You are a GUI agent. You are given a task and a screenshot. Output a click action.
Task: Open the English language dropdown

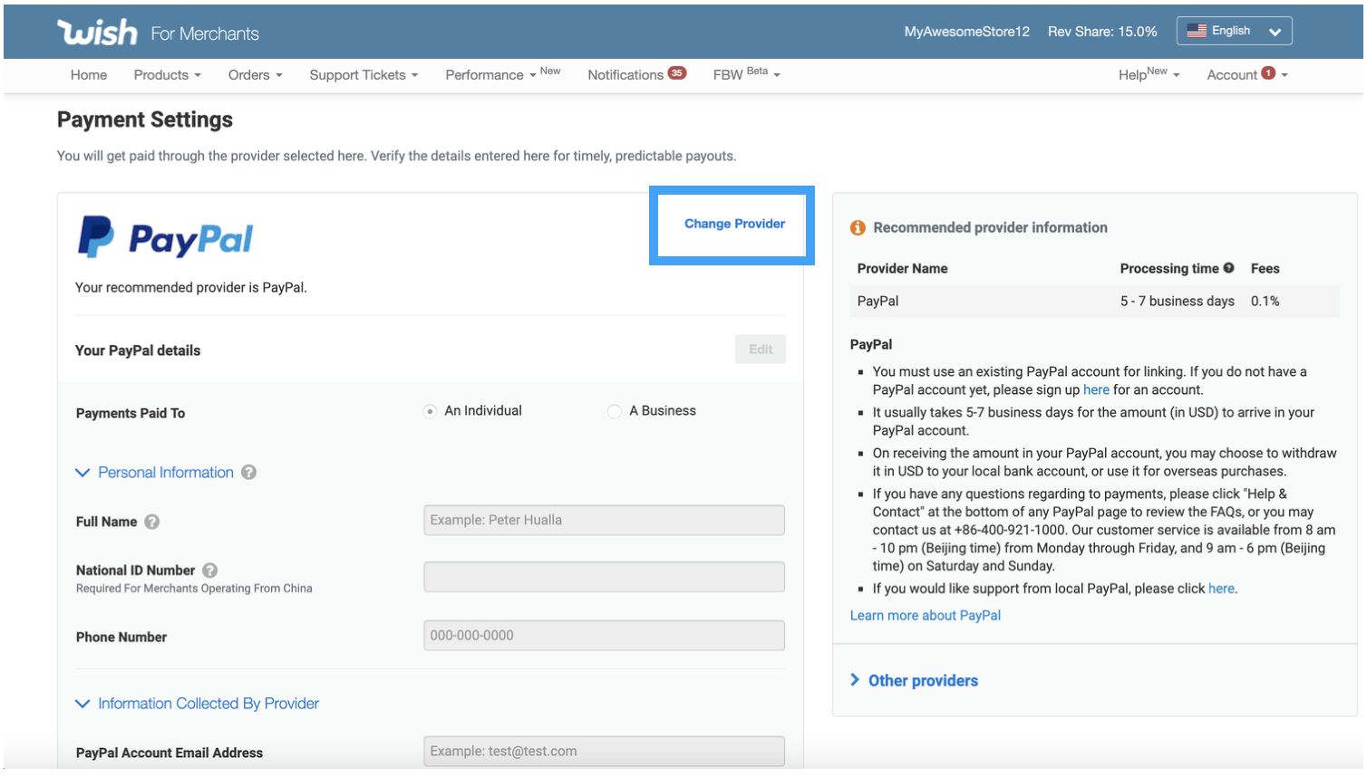coord(1234,31)
